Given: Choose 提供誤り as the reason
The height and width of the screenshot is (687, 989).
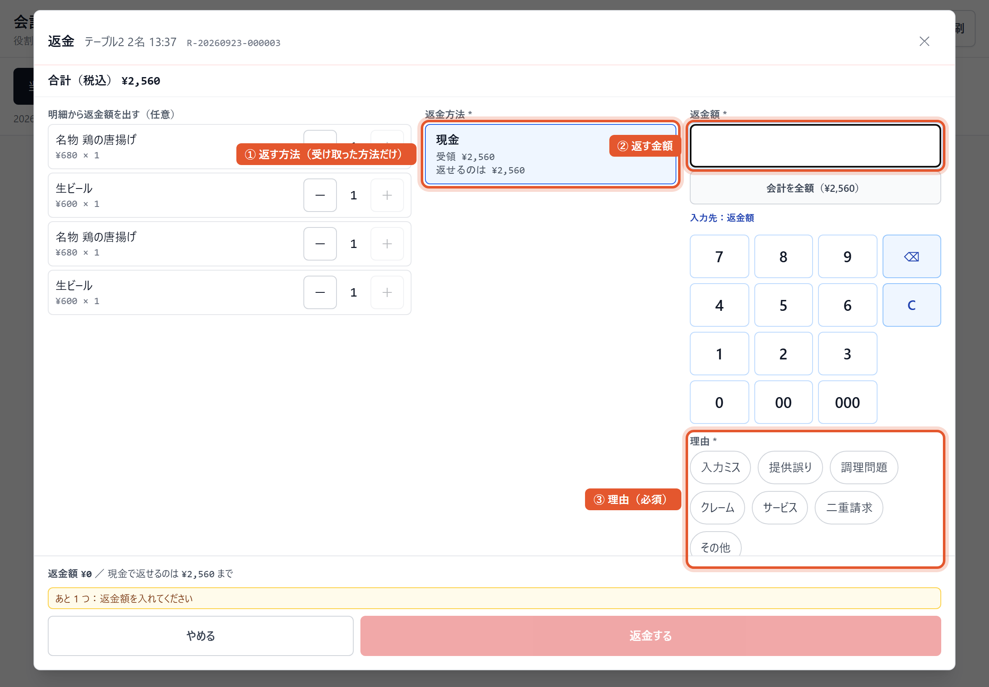Looking at the screenshot, I should coord(790,467).
